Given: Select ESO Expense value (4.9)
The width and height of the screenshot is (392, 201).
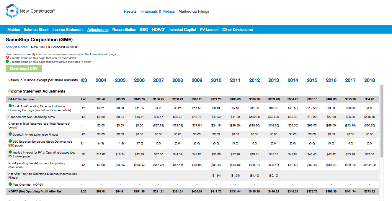Looking at the screenshot, I should (x=101, y=144).
